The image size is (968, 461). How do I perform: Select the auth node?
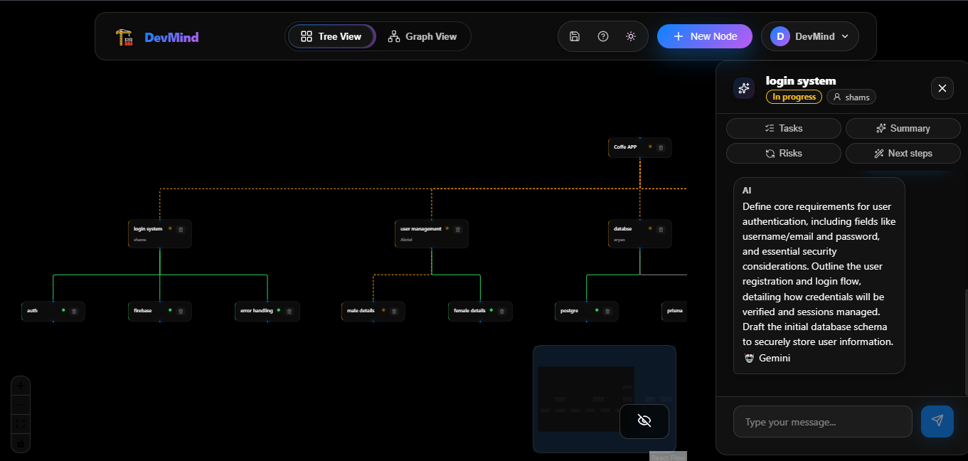(53, 311)
